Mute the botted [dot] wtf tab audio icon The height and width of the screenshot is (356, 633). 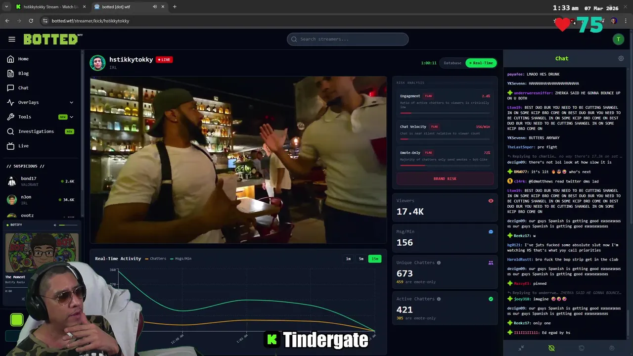click(x=155, y=7)
